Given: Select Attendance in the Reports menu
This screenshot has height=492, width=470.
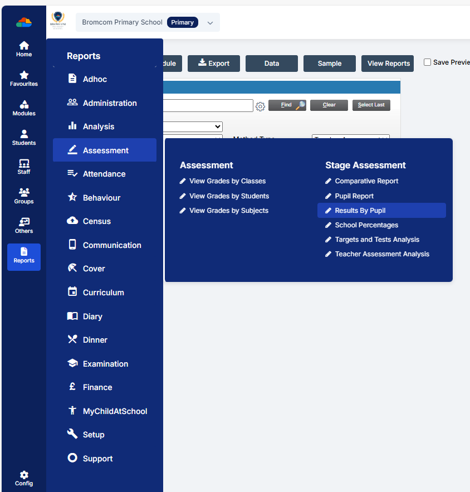Looking at the screenshot, I should [x=104, y=174].
